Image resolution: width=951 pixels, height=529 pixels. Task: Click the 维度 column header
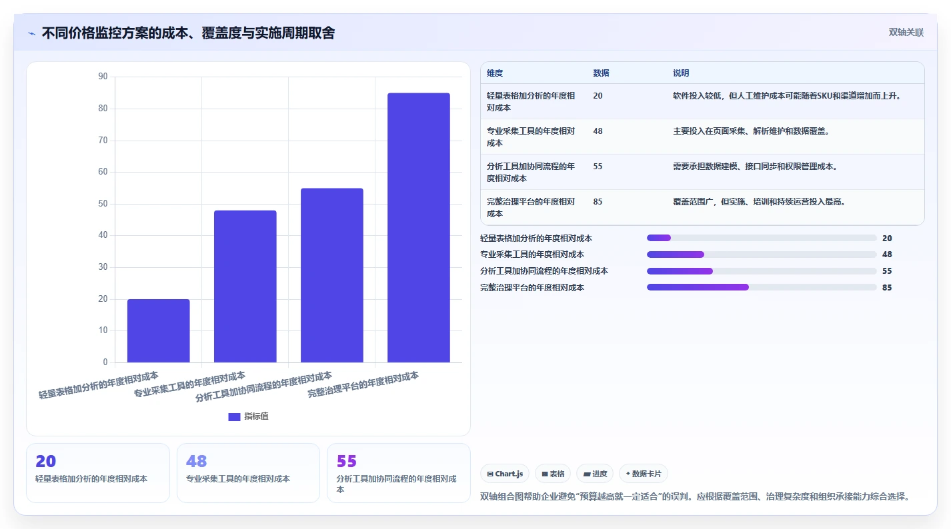pyautogui.click(x=495, y=73)
